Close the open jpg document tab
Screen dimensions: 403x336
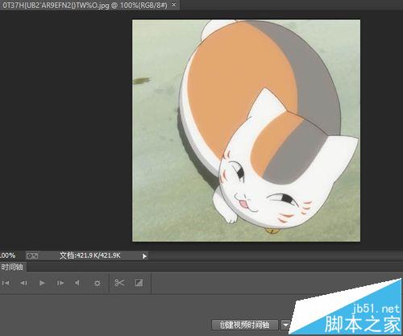(x=174, y=5)
